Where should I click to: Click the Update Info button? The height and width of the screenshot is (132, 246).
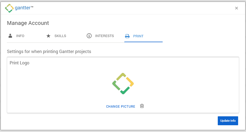click(228, 121)
